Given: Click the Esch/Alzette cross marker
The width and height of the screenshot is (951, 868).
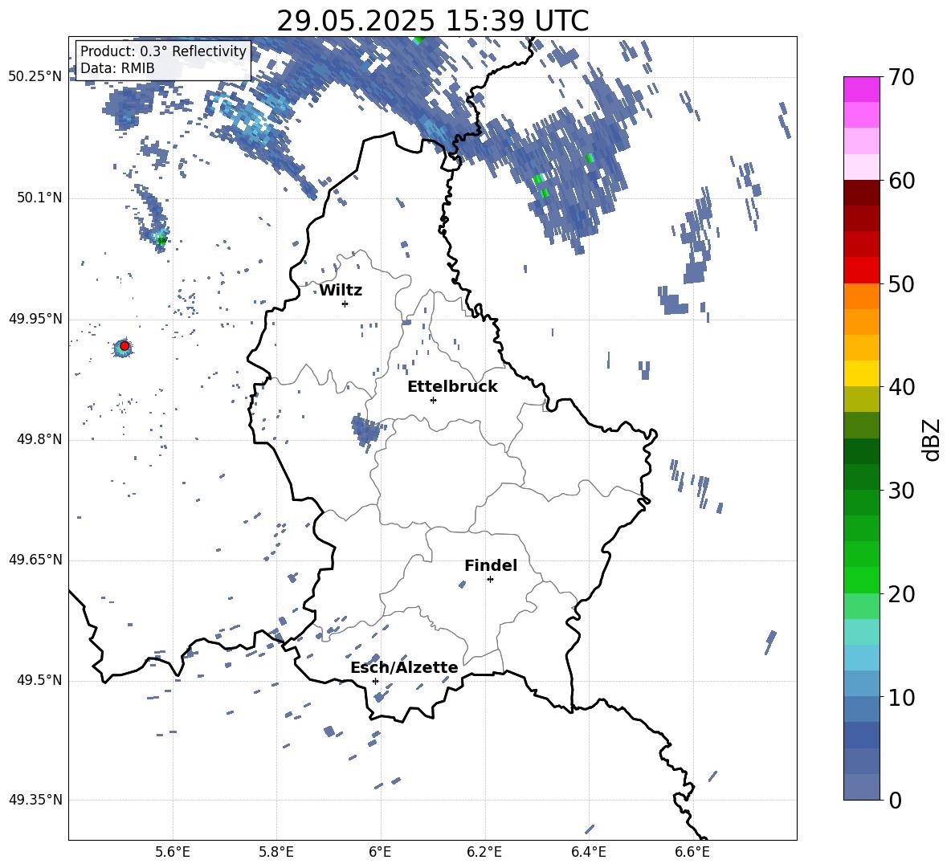Looking at the screenshot, I should point(375,681).
